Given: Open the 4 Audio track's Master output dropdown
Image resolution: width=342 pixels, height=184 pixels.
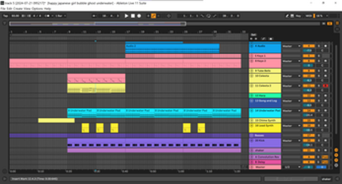Looking at the screenshot, I should click(x=291, y=45).
